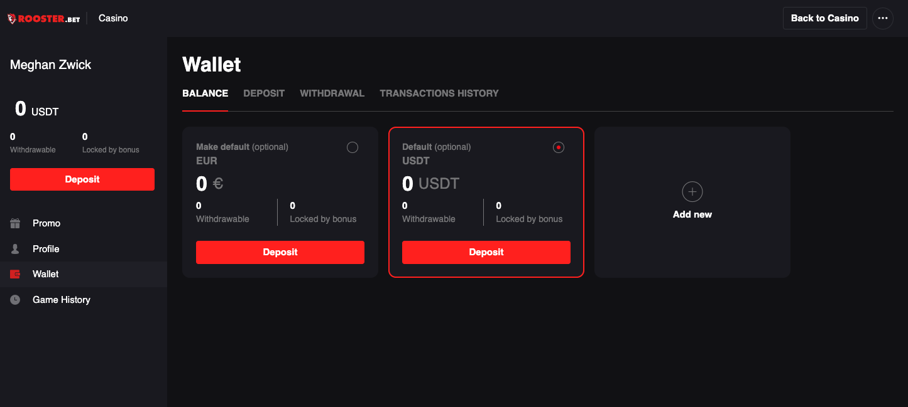Switch to the Deposit tab
Image resolution: width=908 pixels, height=407 pixels.
[264, 93]
